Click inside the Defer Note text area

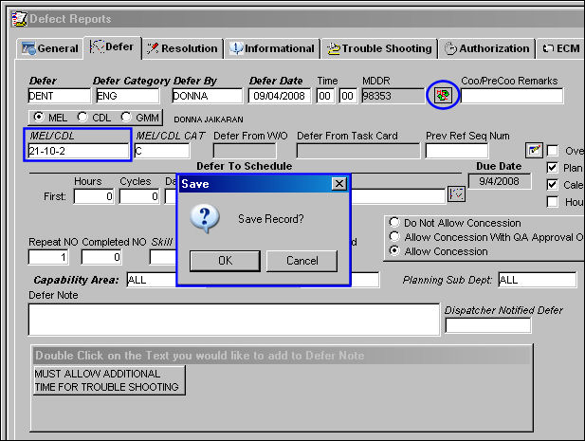click(x=234, y=320)
